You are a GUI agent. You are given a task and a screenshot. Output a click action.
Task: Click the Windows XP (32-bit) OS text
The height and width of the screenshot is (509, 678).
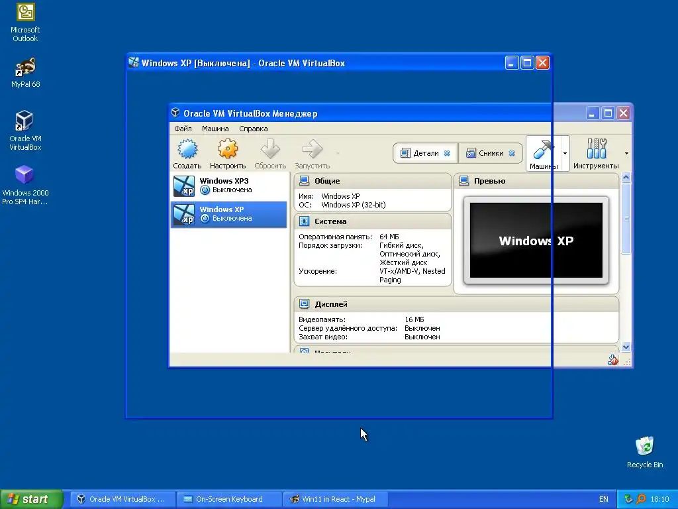[x=354, y=205]
